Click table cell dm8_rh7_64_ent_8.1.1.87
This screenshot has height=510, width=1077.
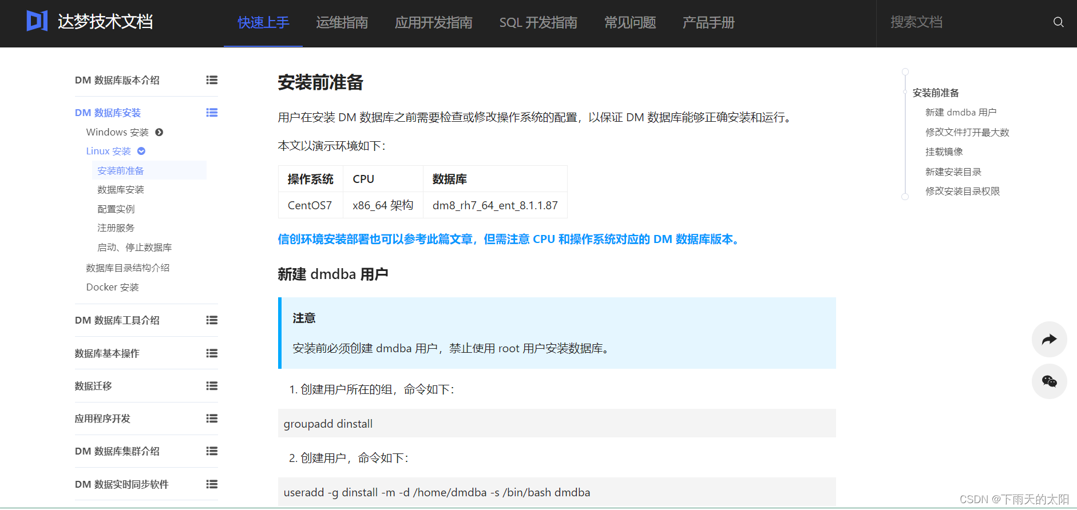coord(495,205)
